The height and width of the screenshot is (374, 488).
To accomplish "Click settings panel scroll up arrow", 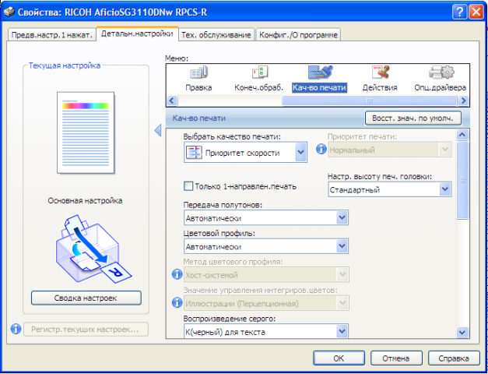I will click(x=462, y=135).
